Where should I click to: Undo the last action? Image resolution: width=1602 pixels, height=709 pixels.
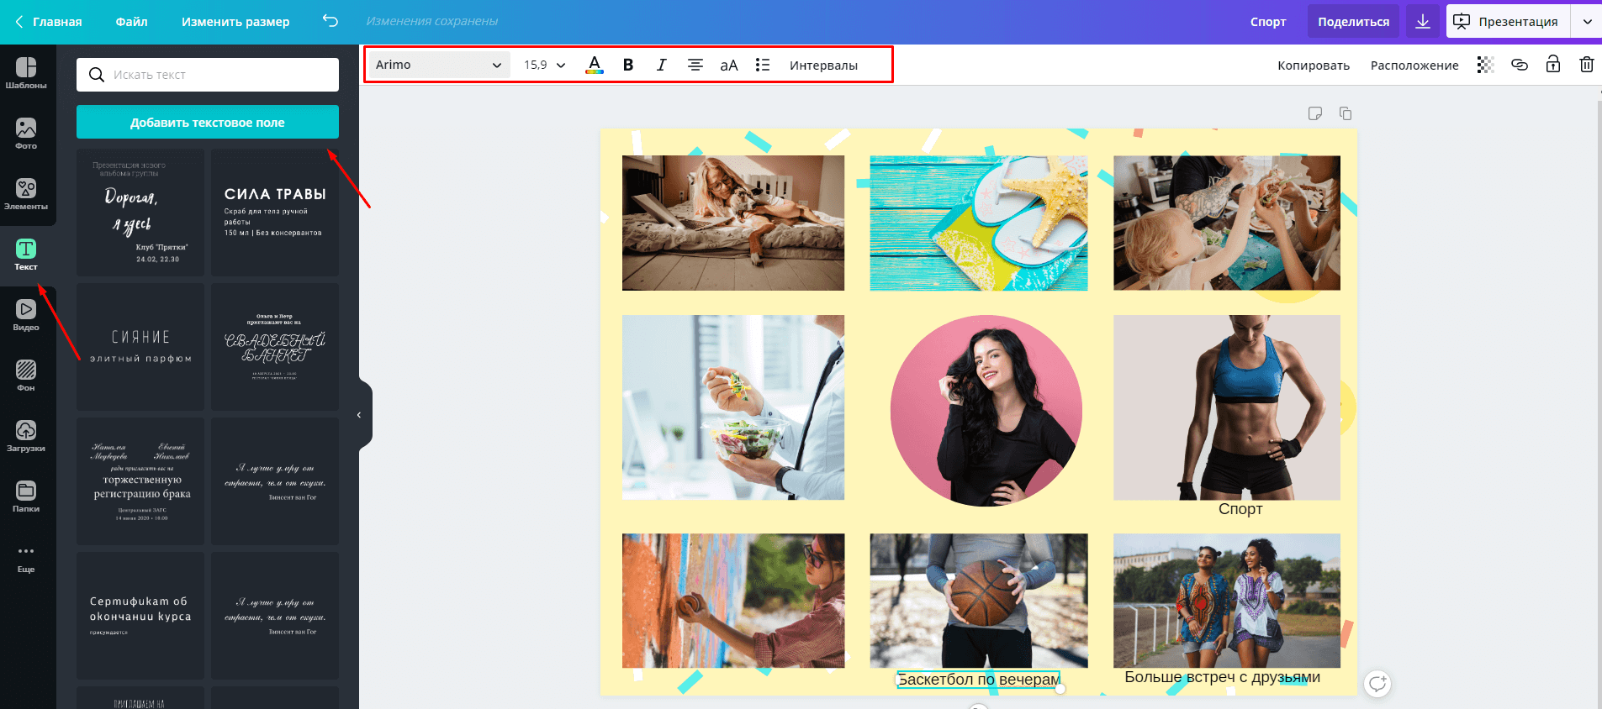click(330, 21)
